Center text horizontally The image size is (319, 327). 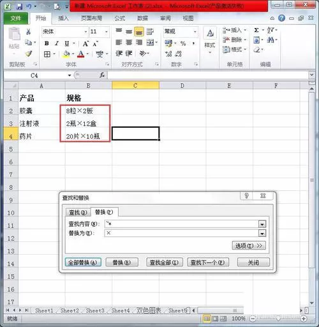coord(129,43)
